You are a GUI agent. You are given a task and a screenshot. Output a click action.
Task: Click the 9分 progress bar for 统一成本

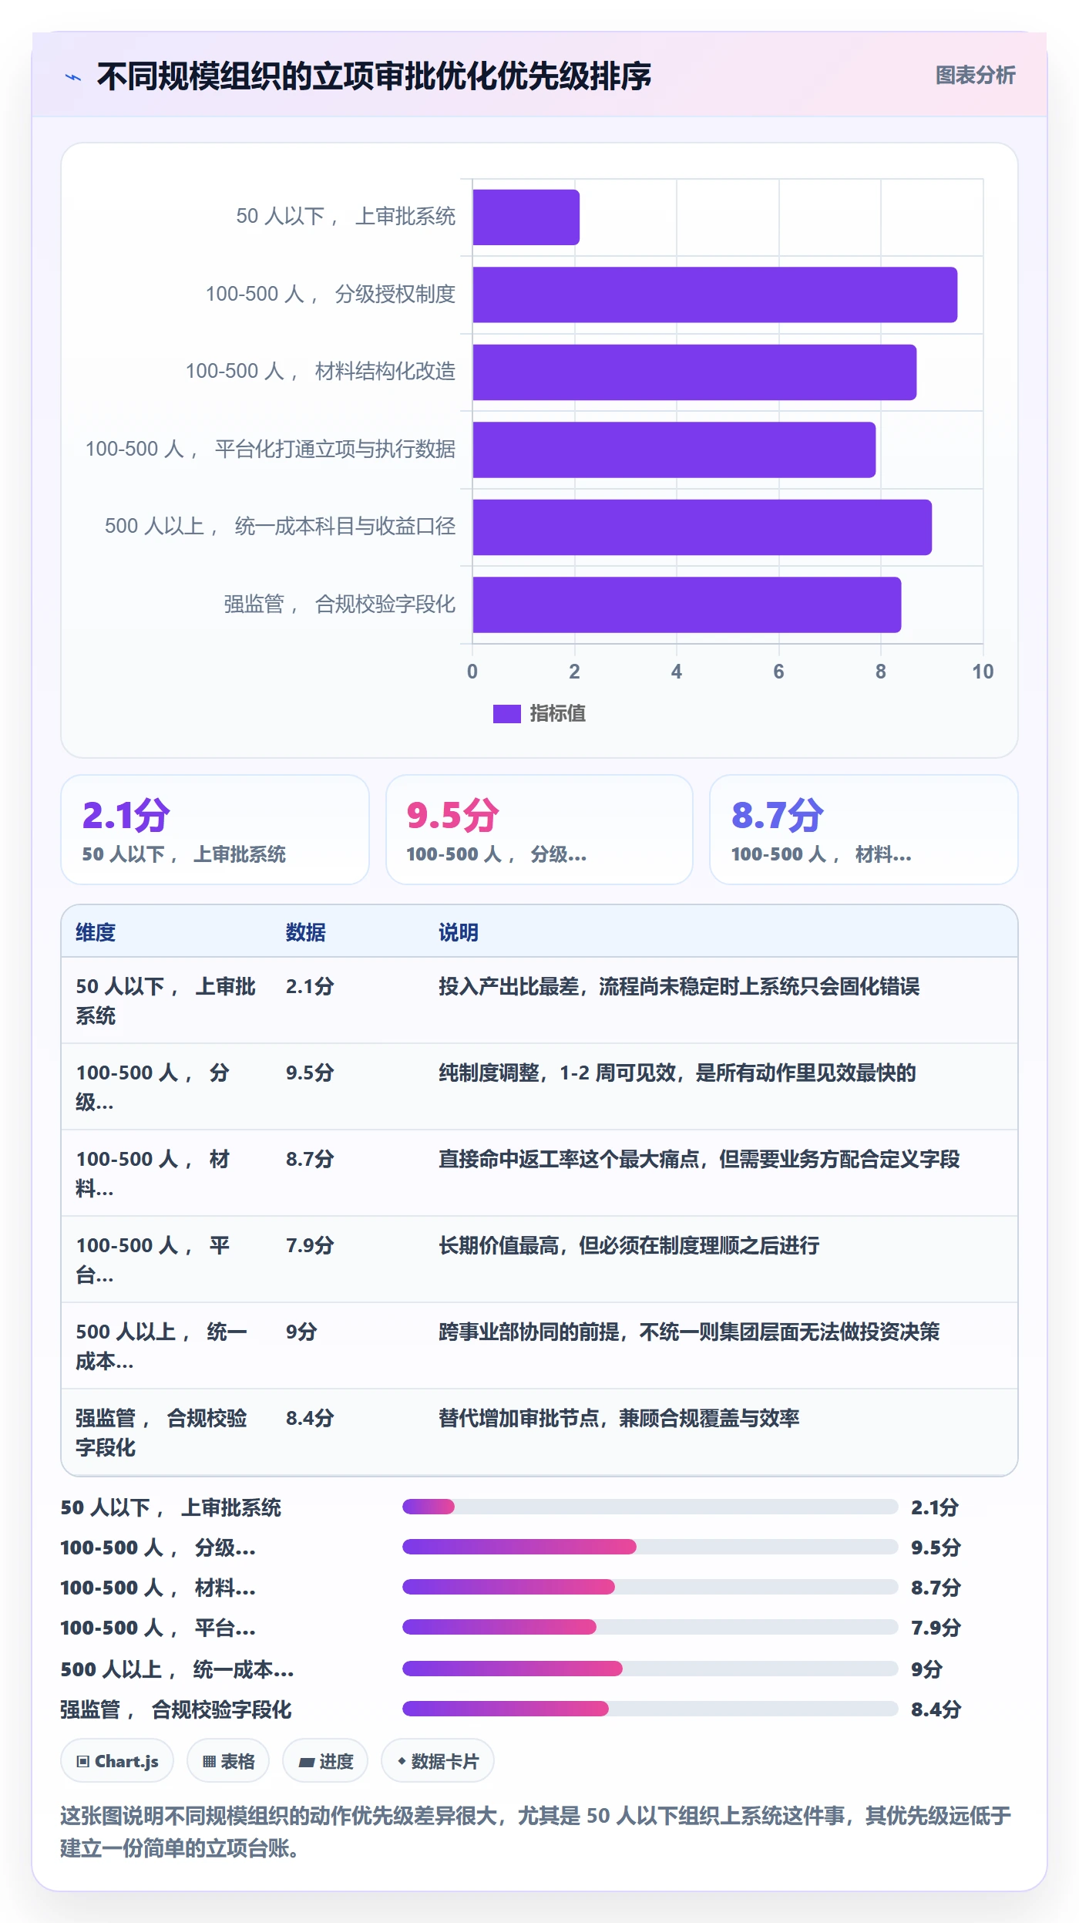click(650, 1669)
